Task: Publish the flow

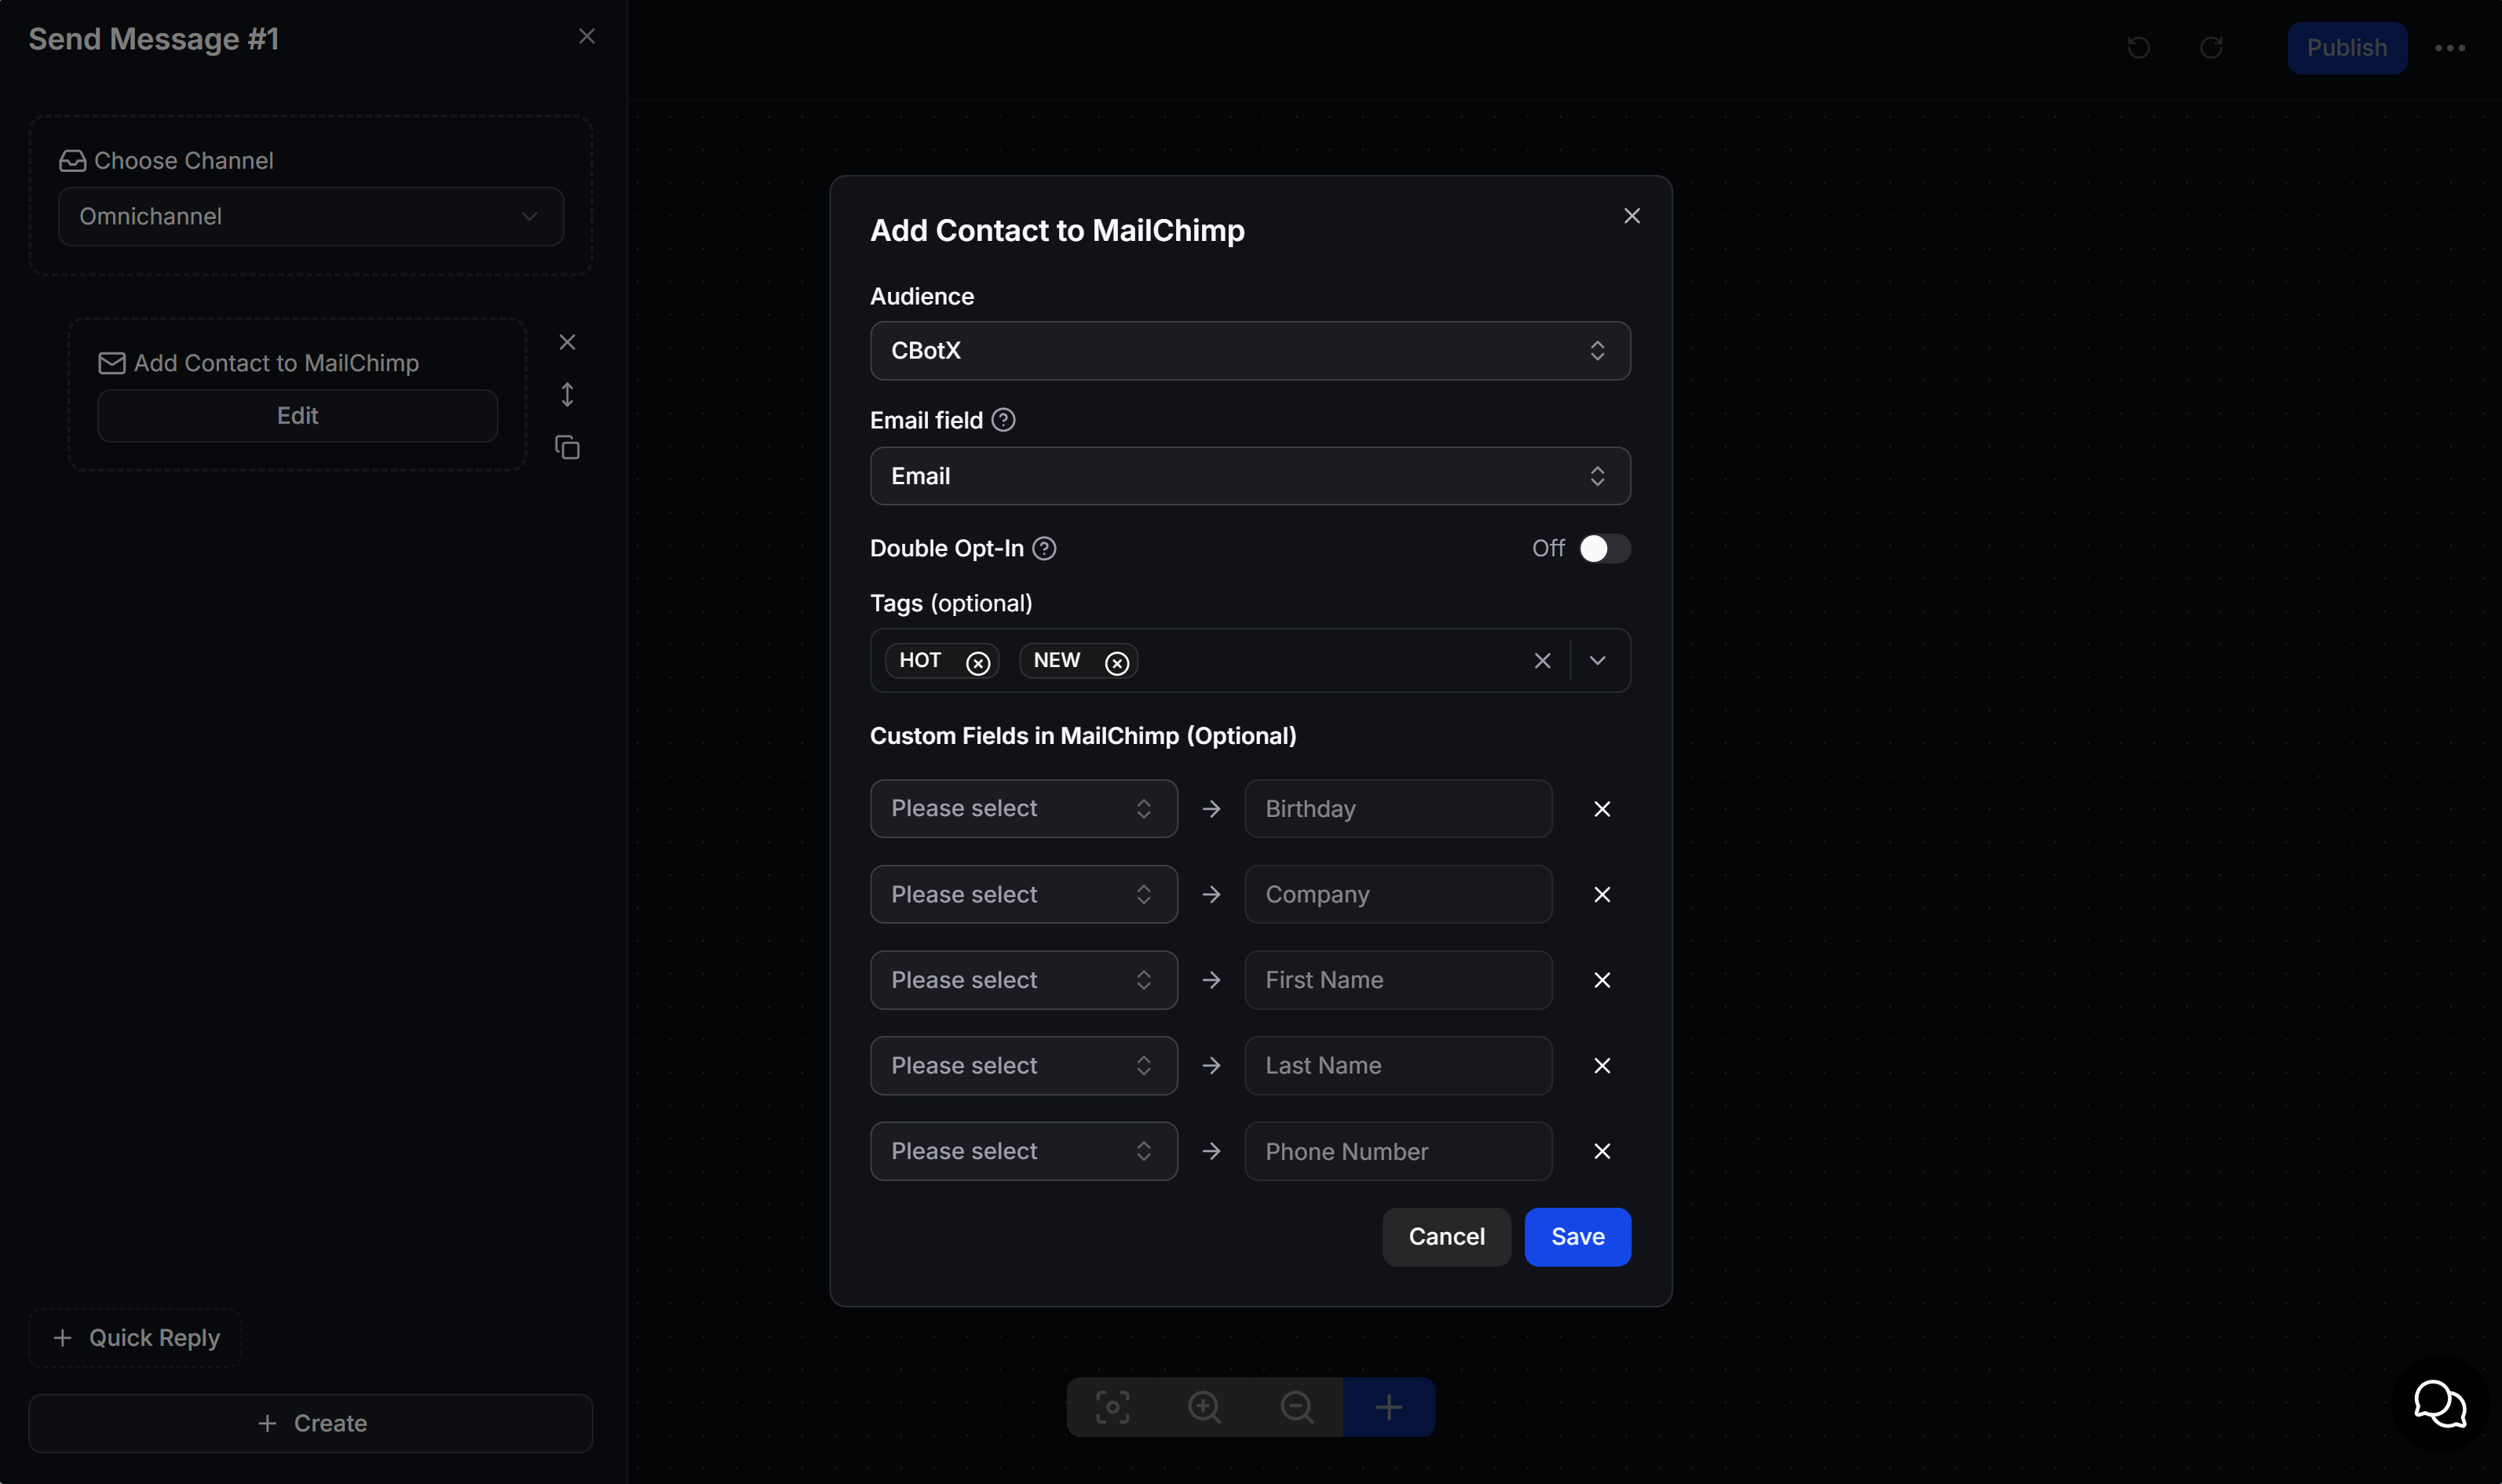Action: (x=2347, y=48)
